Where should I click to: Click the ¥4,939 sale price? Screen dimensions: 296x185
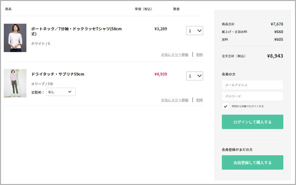click(x=160, y=74)
